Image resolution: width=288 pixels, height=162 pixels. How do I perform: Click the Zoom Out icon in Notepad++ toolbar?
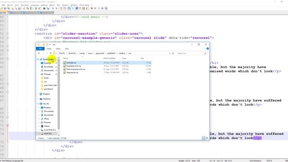(56, 9)
